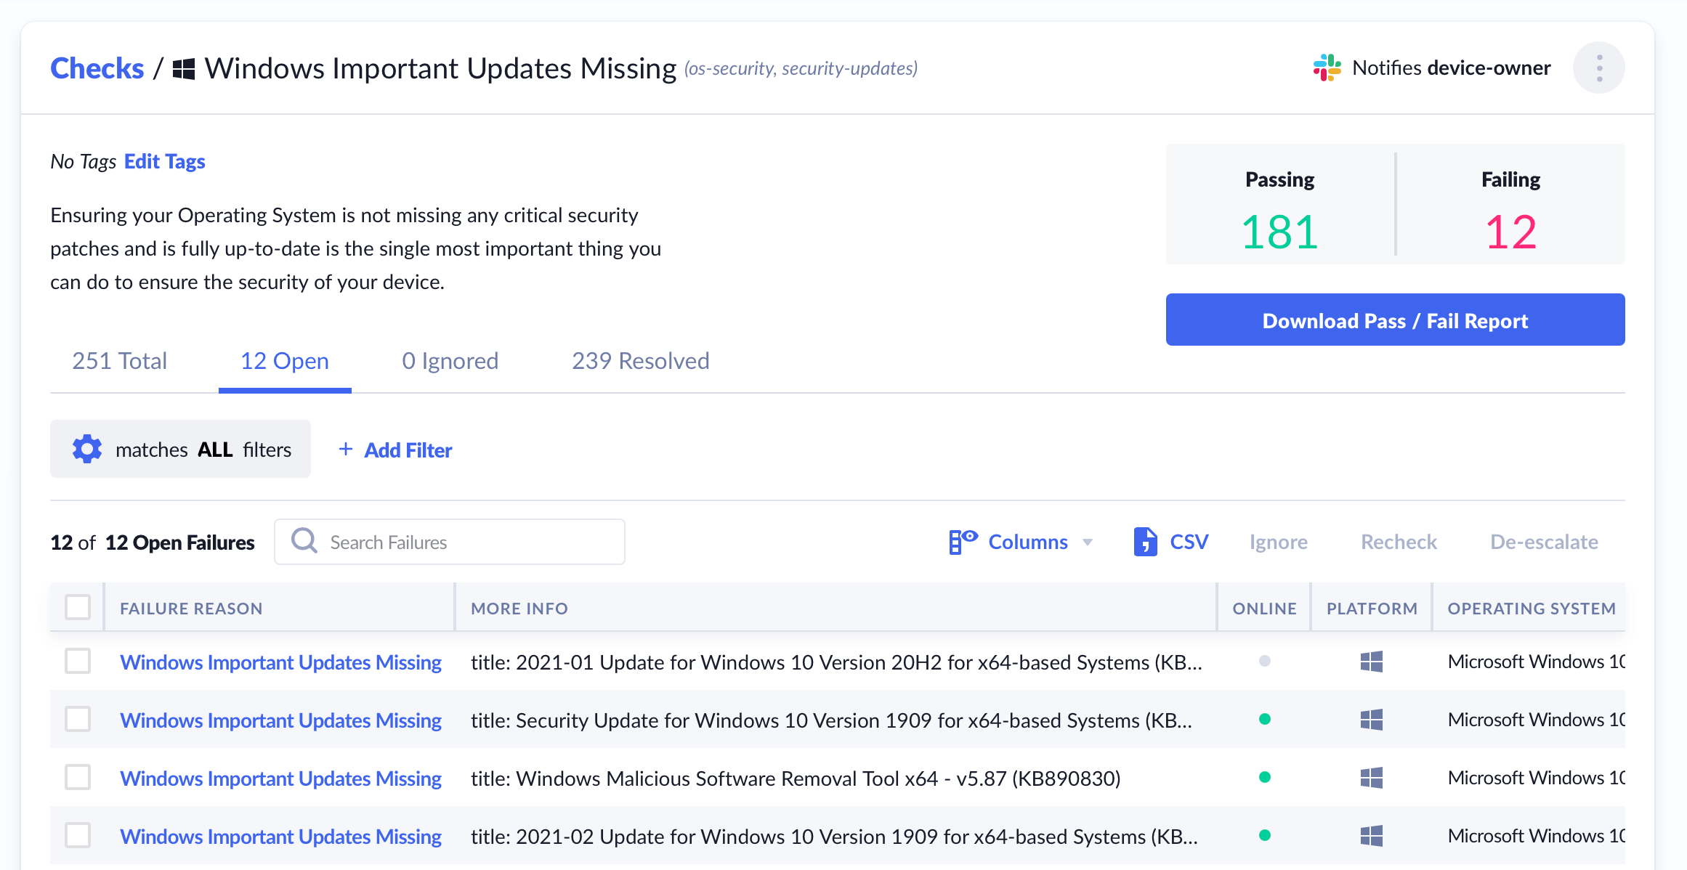Click the CSV export file icon

[1145, 542]
